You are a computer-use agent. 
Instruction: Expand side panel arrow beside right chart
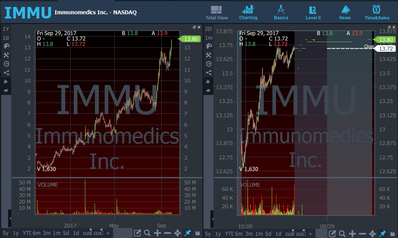[212, 219]
